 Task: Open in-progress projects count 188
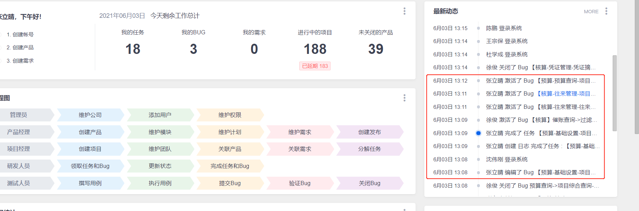coord(315,49)
